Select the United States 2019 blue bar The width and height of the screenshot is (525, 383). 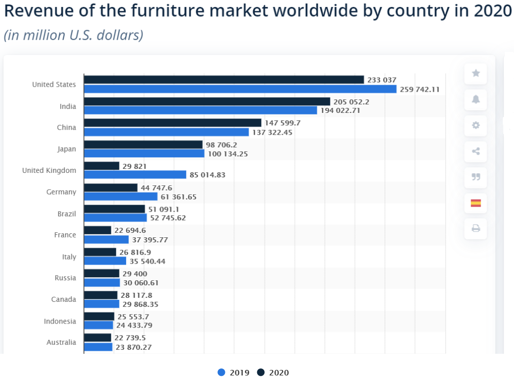click(240, 89)
